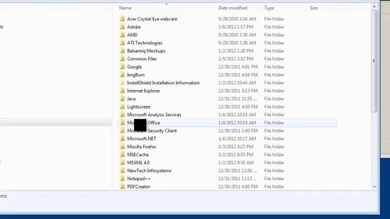Screen dimensions: 390x219
Task: Select the 'ATI Technologies' folder name
Action: click(145, 43)
